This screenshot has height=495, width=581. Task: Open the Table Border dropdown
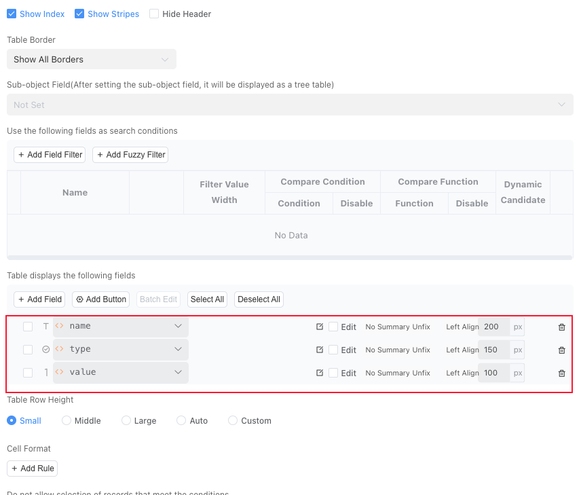click(91, 60)
